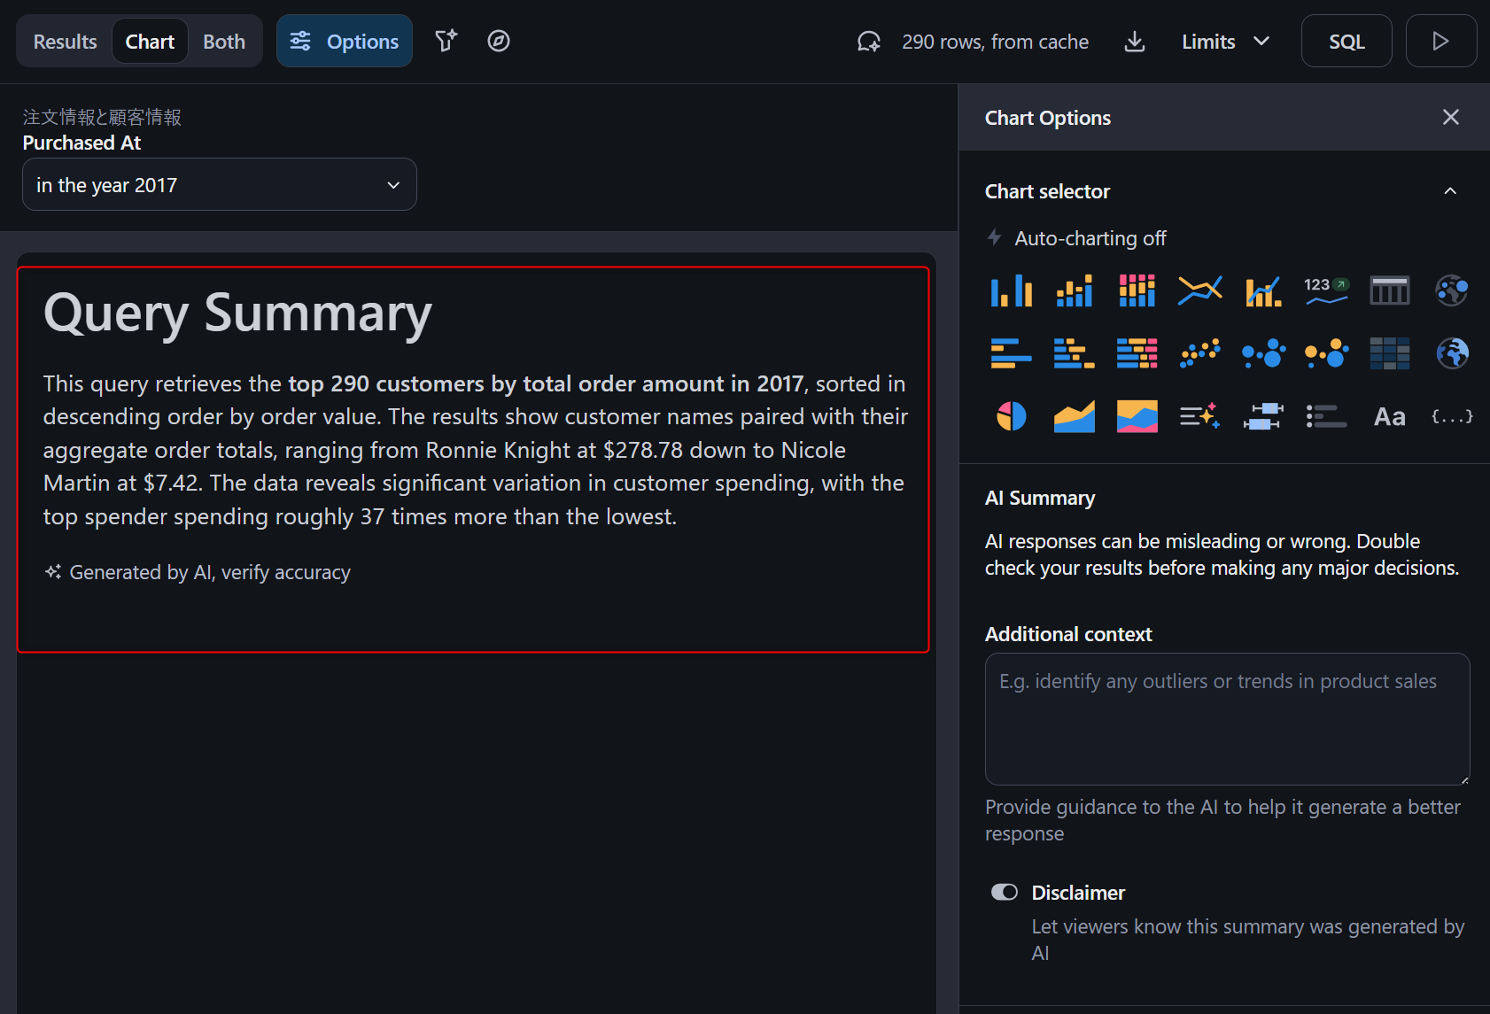1490x1014 pixels.
Task: Select the stacked bar chart type
Action: 1074,290
